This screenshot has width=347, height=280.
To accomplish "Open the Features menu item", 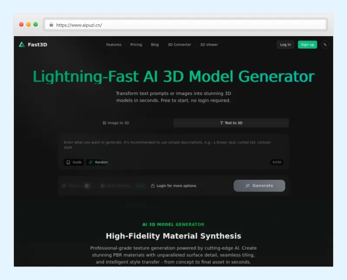I will 114,45.
